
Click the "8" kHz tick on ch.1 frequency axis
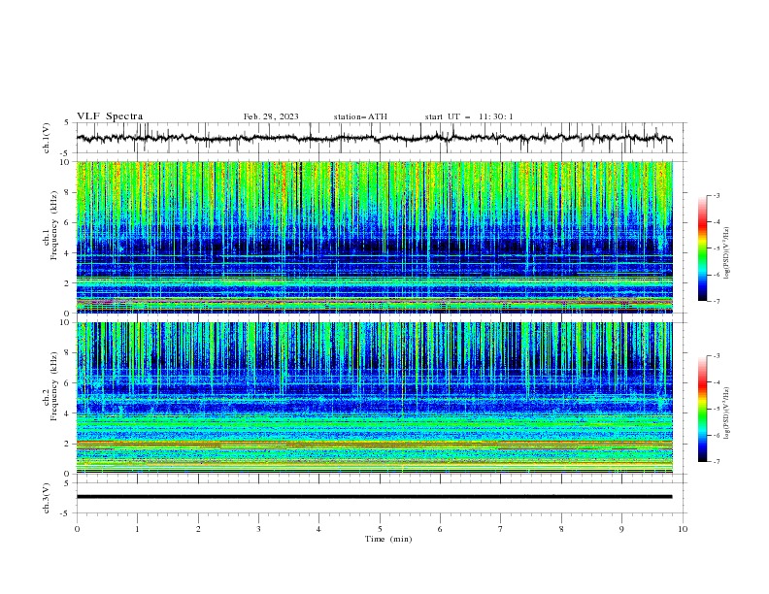pos(69,192)
